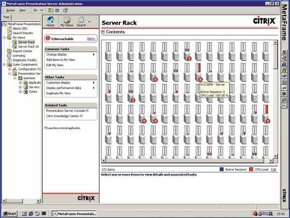
Task: Select Server Rack tree item
Action: pyautogui.click(x=26, y=42)
